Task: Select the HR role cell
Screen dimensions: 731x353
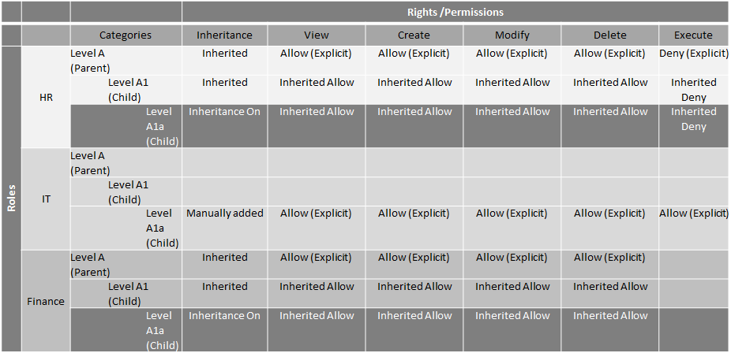Action: coord(46,97)
